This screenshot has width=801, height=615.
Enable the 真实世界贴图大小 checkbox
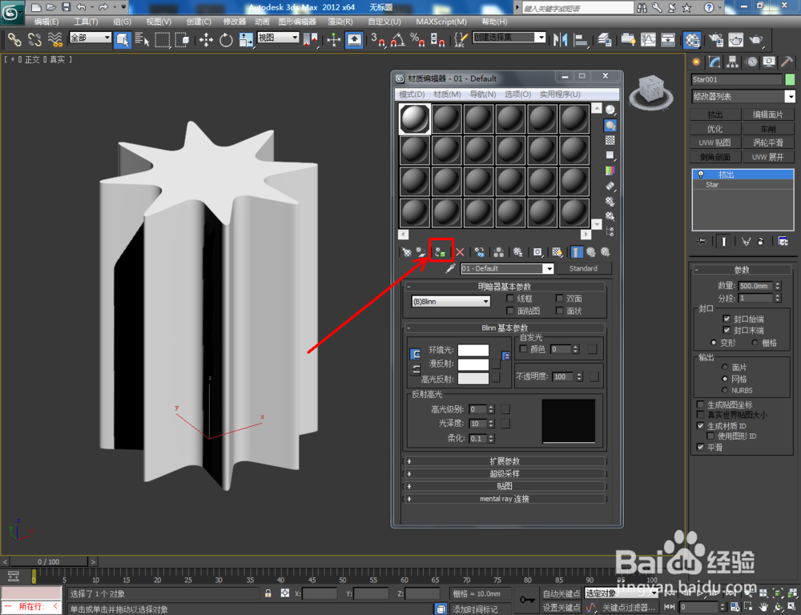[x=700, y=414]
